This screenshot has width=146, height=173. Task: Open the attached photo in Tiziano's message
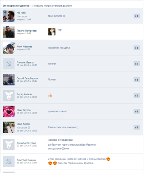coord(52,32)
